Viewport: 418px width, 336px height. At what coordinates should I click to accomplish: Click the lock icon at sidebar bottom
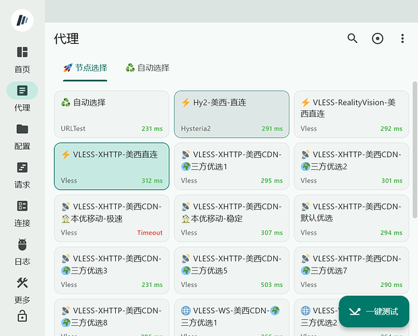click(x=22, y=316)
